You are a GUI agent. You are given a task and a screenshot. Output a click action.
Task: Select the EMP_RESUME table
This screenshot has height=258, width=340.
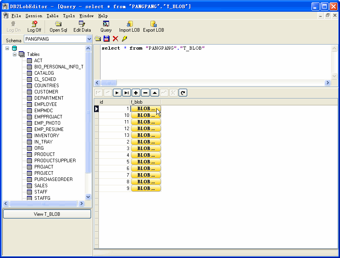tap(49, 129)
